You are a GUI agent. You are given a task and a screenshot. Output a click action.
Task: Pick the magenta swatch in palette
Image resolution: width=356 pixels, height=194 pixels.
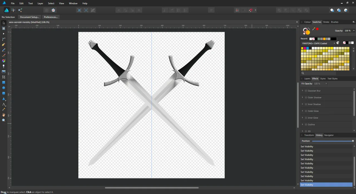305,48
